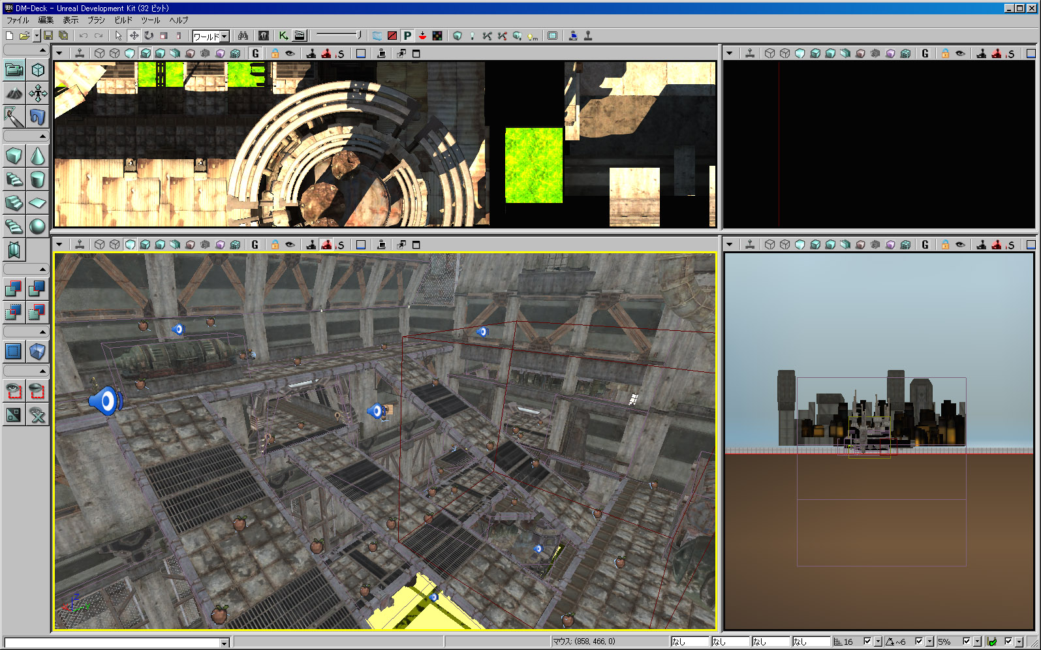
Task: Choose the Sphere brush builder
Action: (38, 226)
